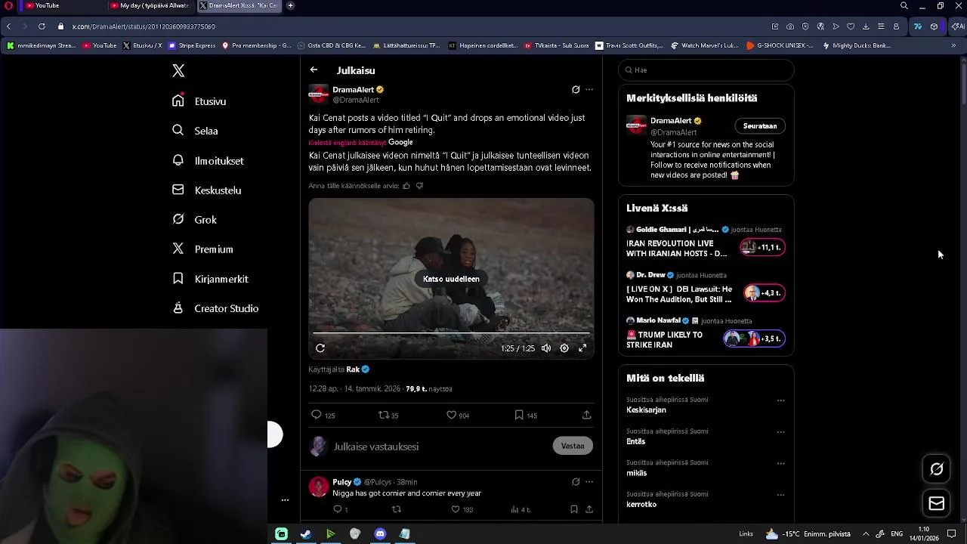Click the X logo in the sidebar

178,70
